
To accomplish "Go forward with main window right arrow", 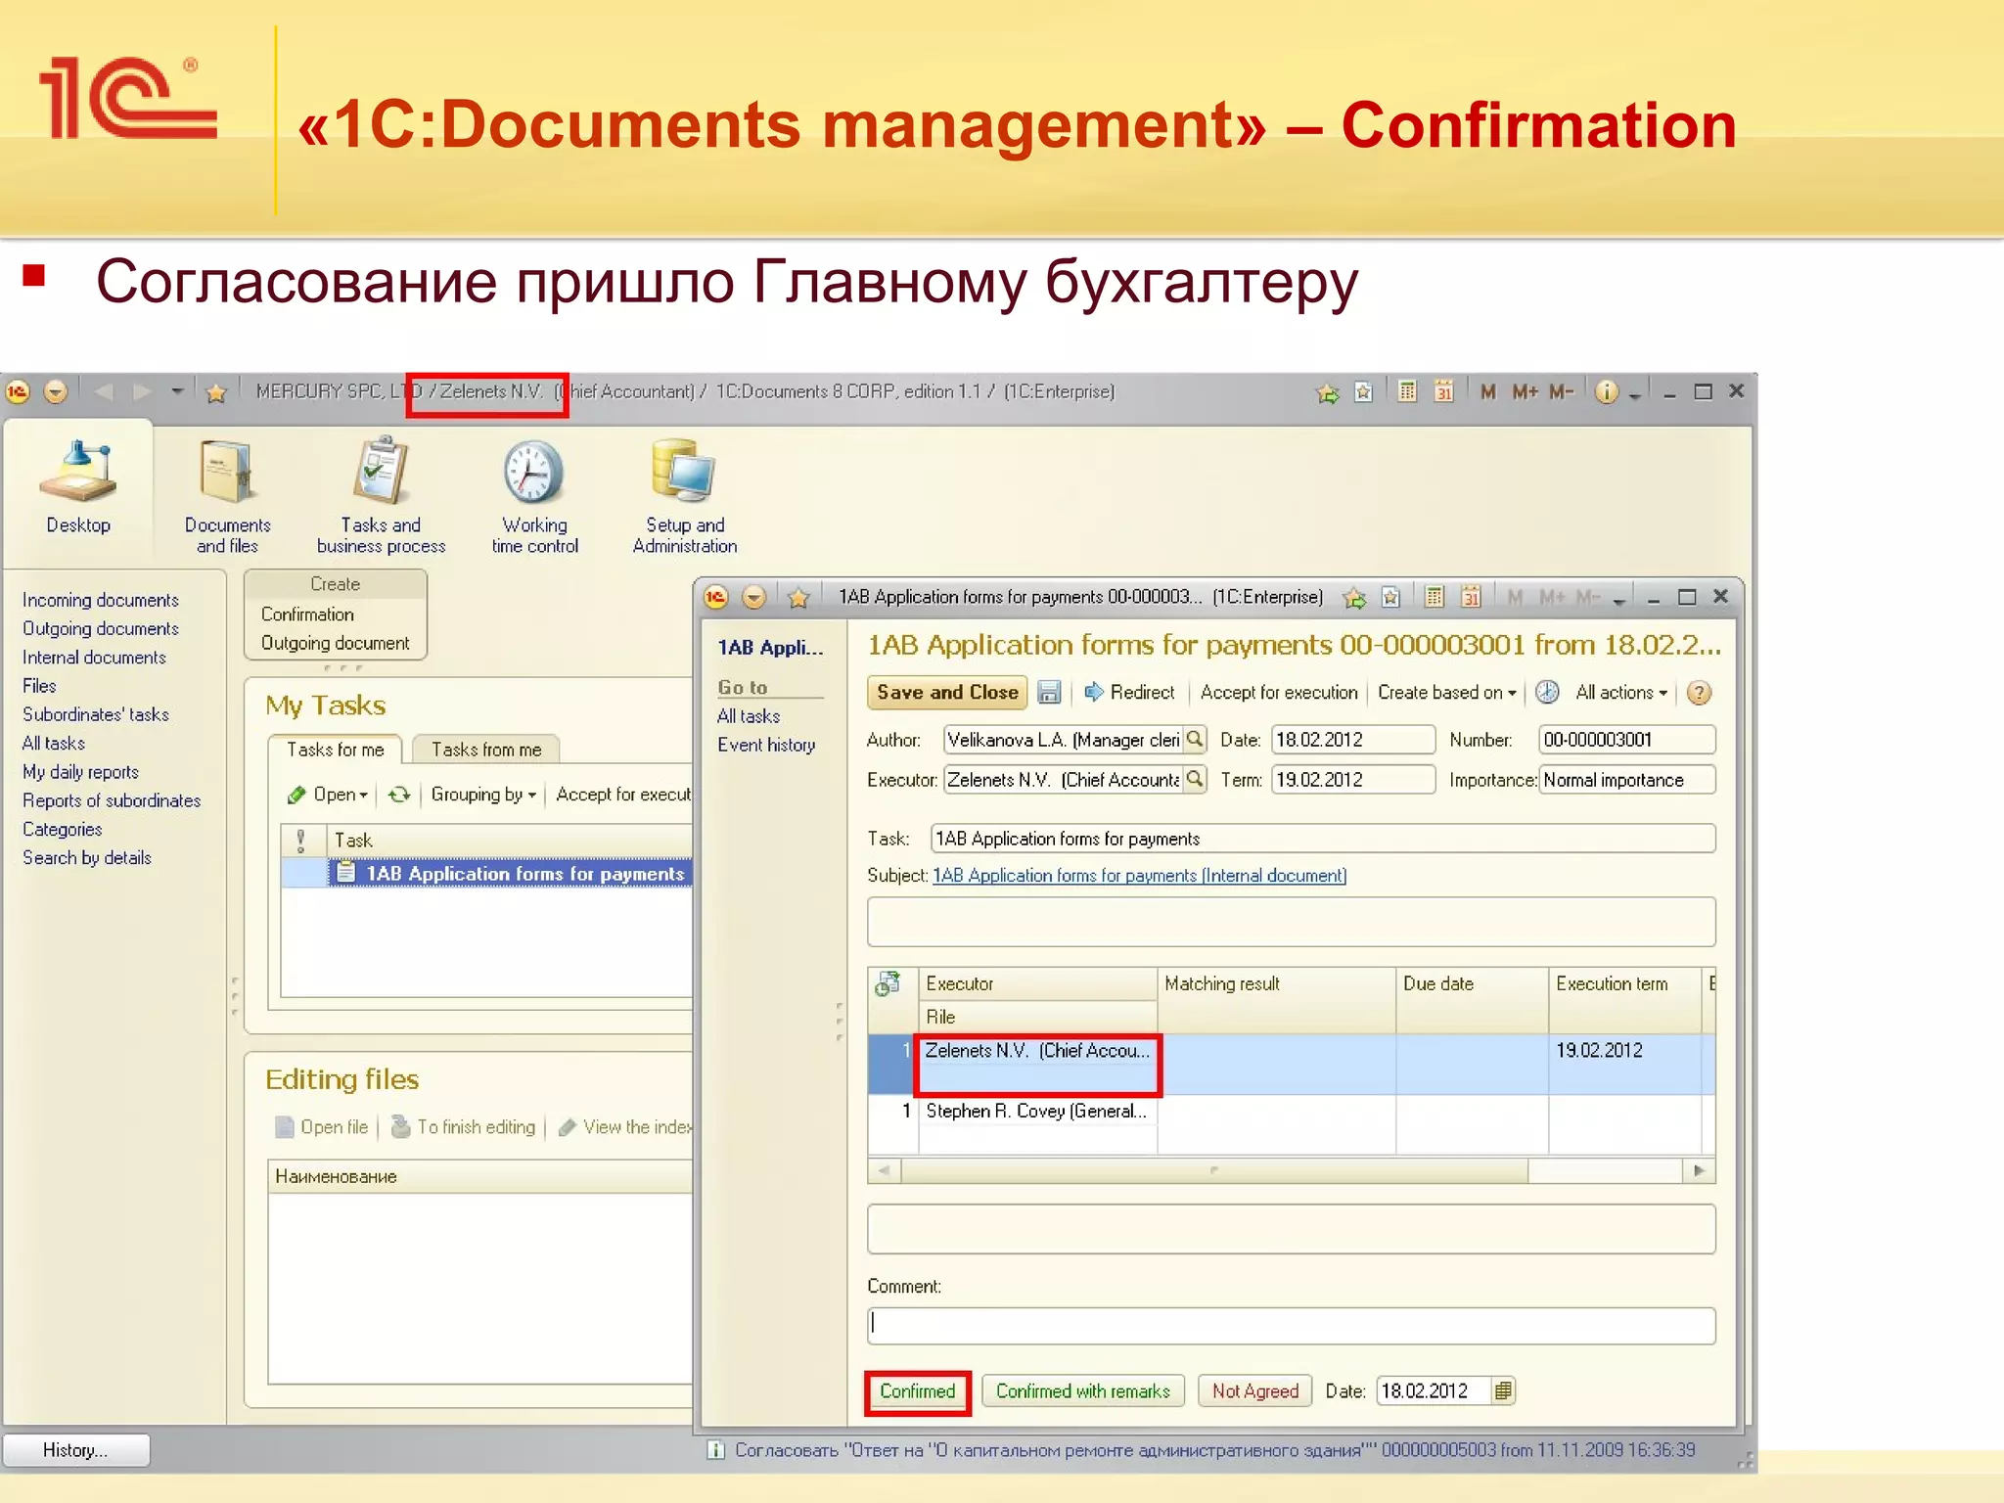I will pyautogui.click(x=143, y=392).
